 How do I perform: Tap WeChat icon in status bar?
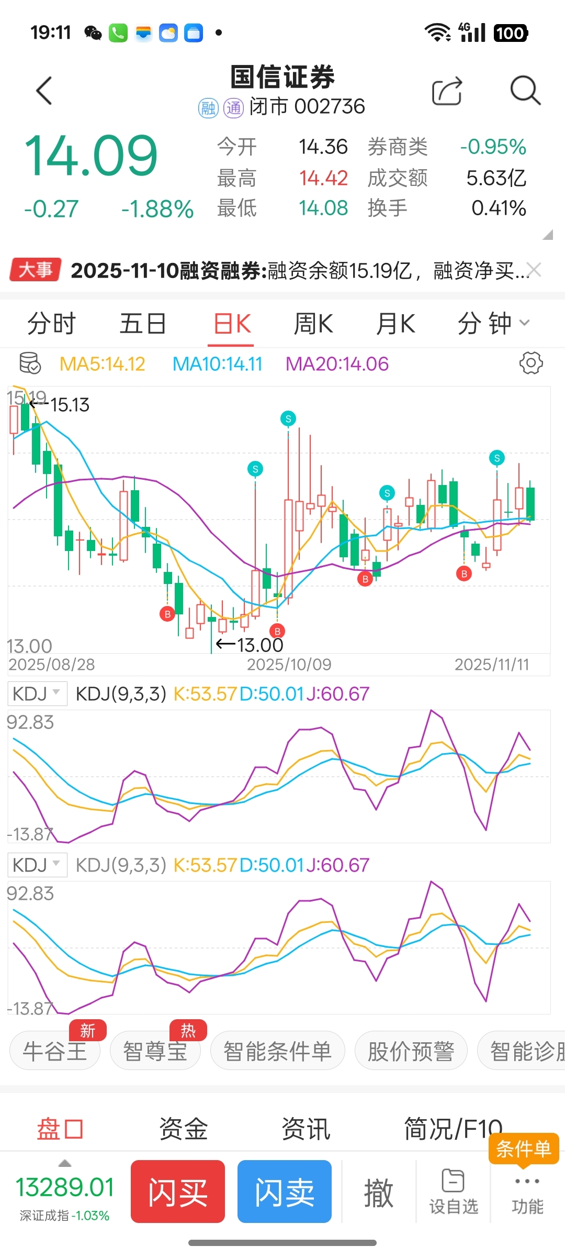click(93, 33)
